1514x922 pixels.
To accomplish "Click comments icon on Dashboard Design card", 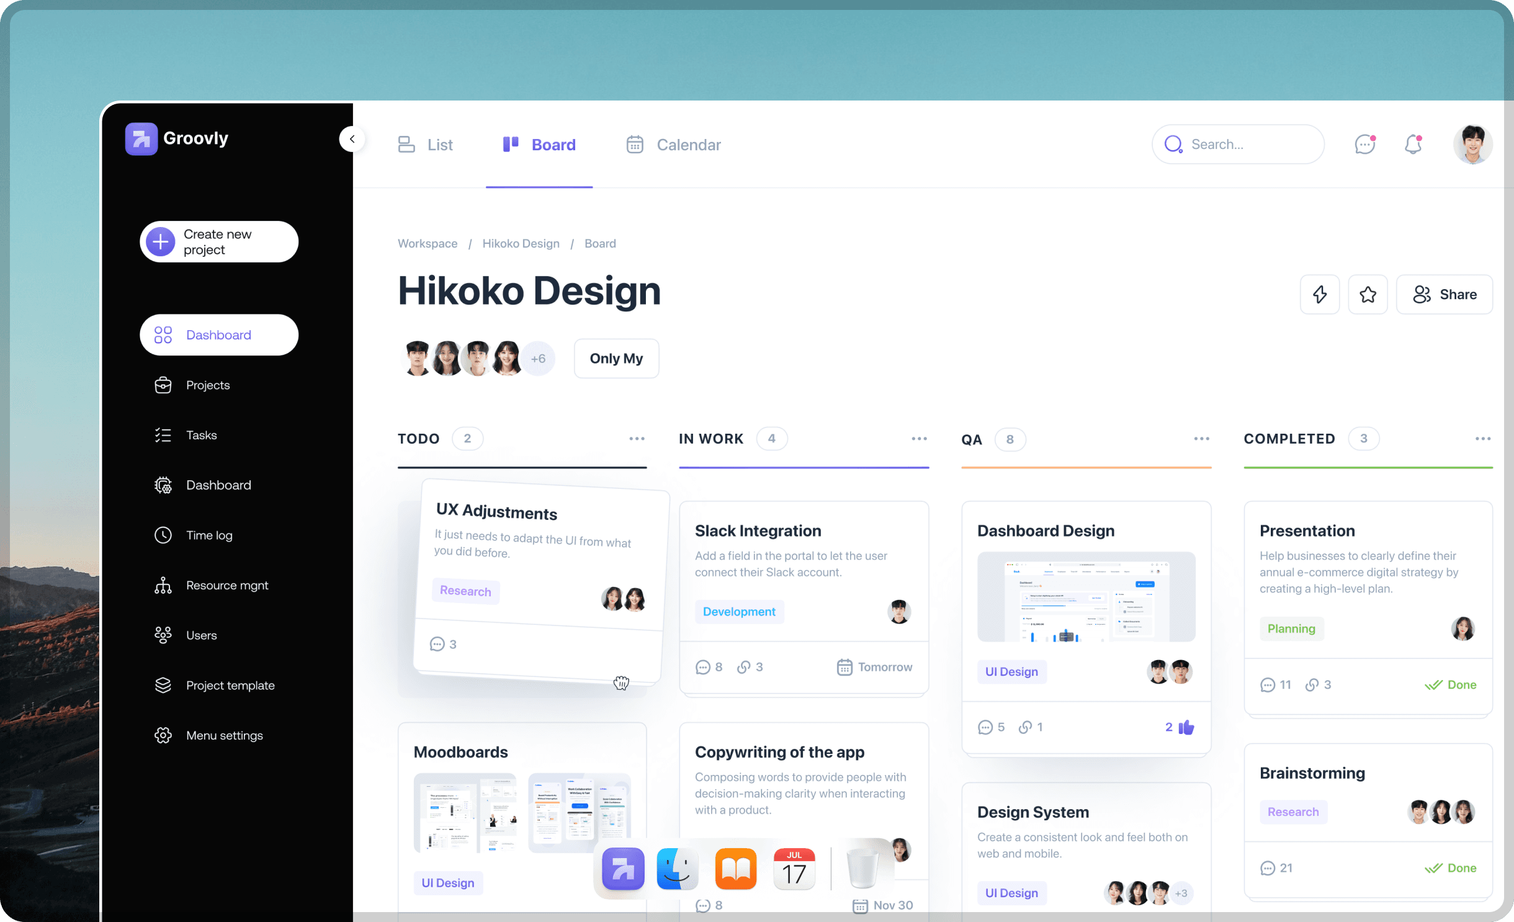I will 985,727.
